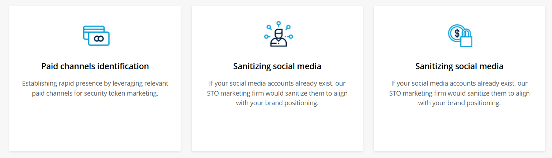Select the infinity symbol on the front card icon
This screenshot has width=552, height=158.
coord(99,39)
